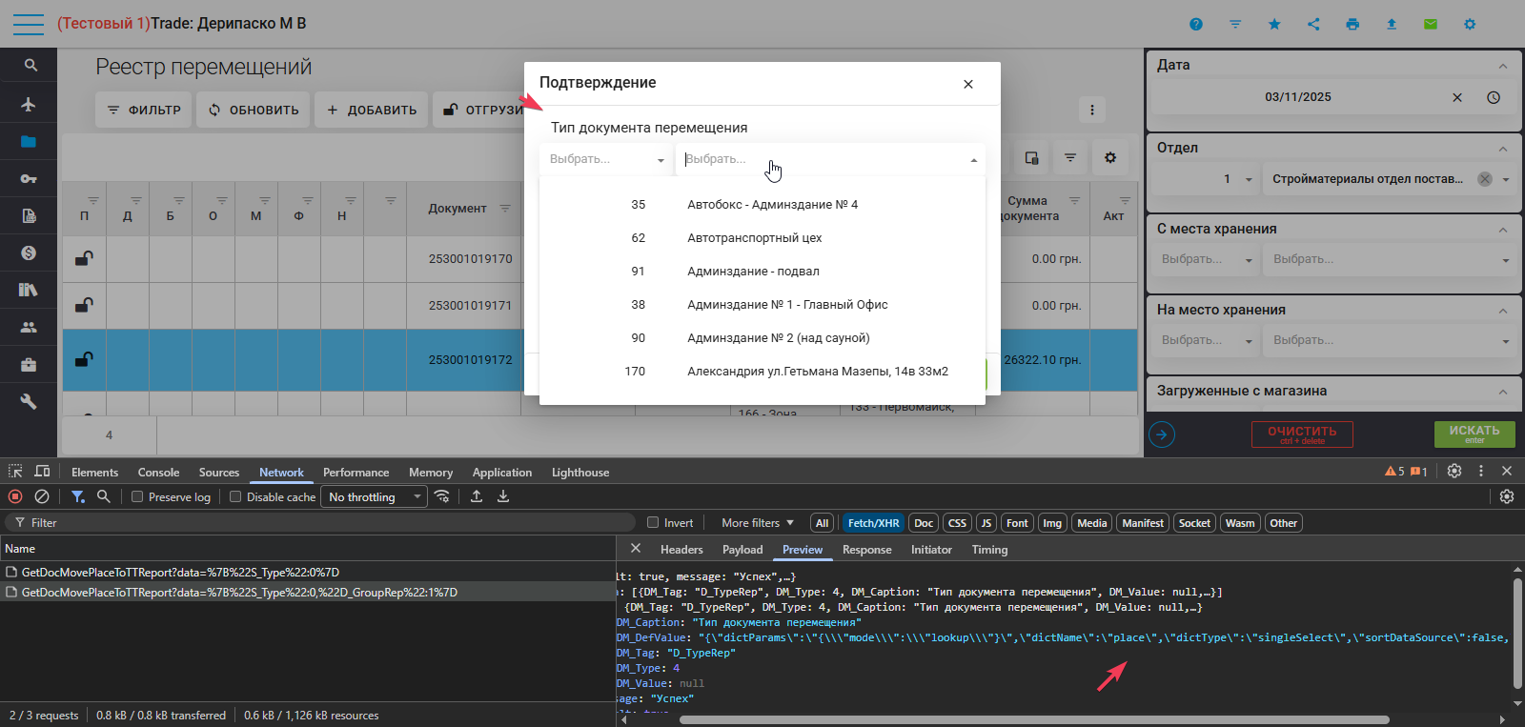Check the Invert filter checkbox

click(653, 522)
